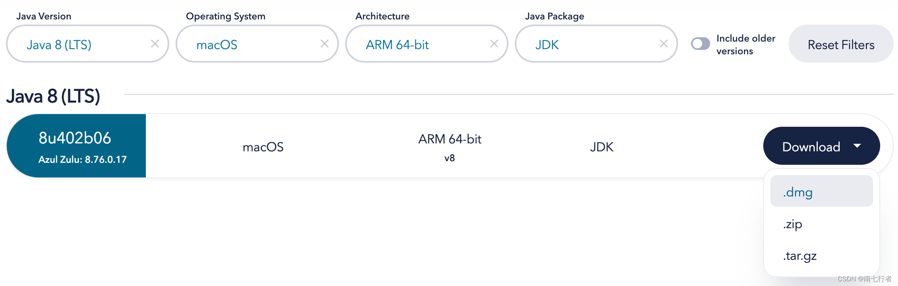Collapse the Download dropdown arrow
898x286 pixels.
point(857,146)
